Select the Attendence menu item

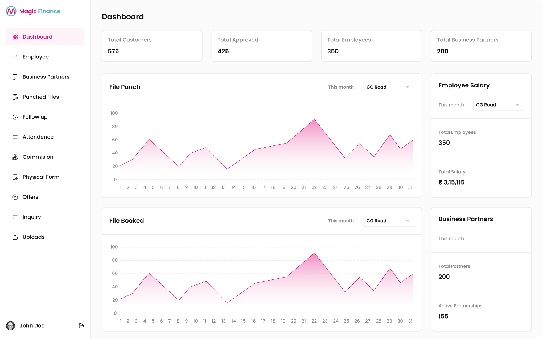tap(38, 137)
